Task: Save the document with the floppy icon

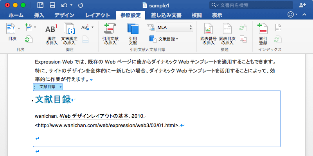Action: pos(52,5)
